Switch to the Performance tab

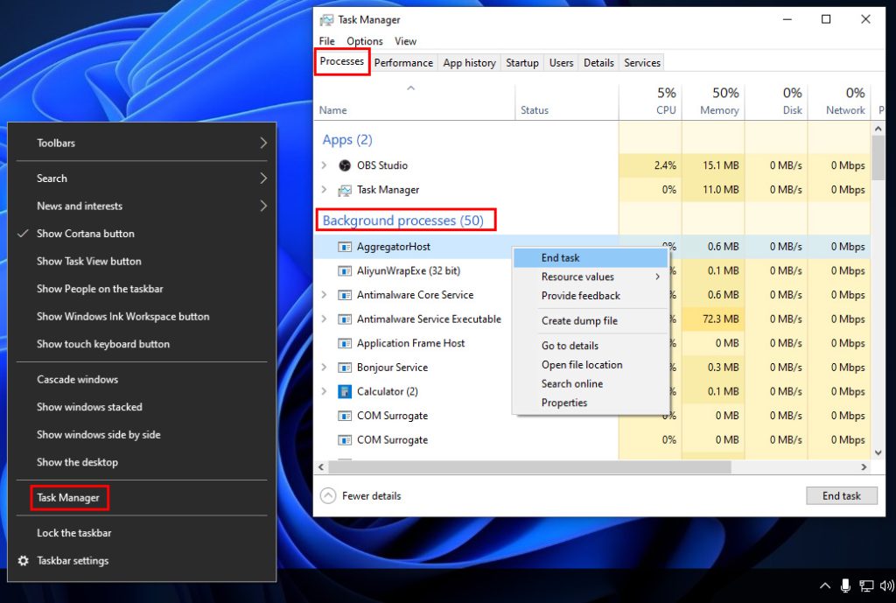(403, 63)
